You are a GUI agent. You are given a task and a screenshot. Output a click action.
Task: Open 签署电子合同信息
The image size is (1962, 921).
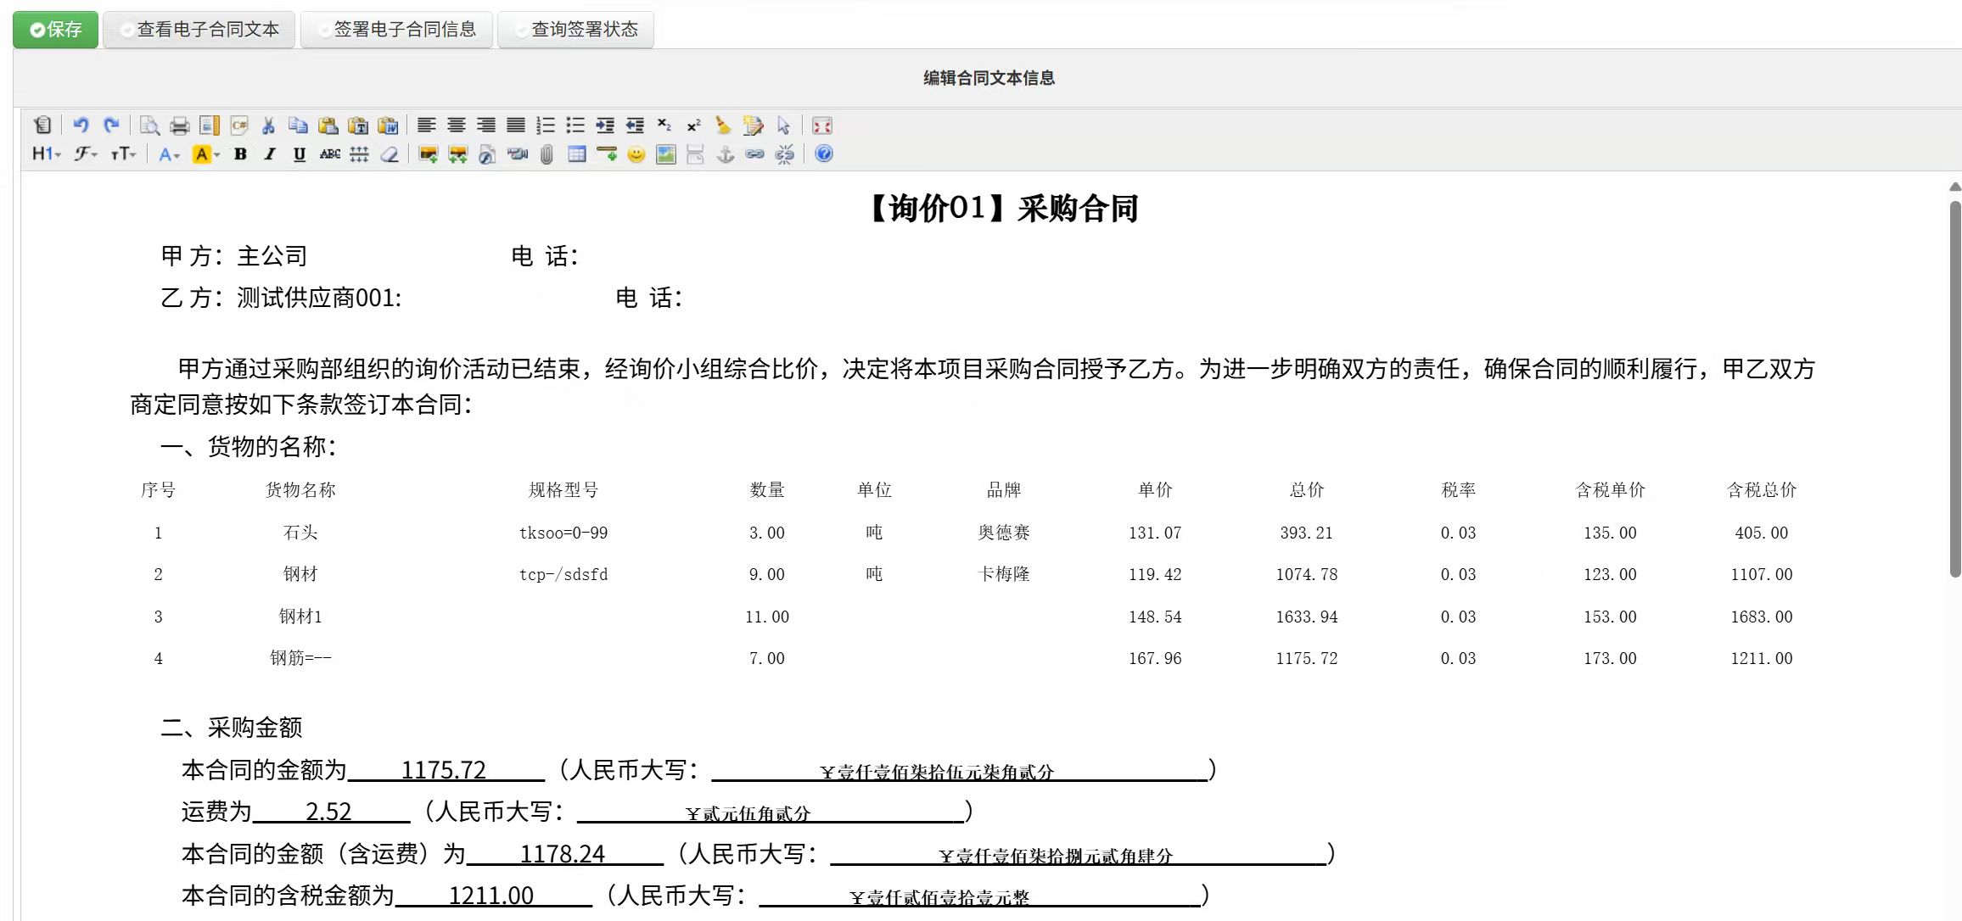pos(395,28)
